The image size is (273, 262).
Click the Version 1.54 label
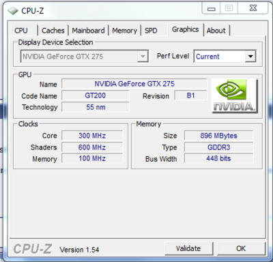(79, 250)
